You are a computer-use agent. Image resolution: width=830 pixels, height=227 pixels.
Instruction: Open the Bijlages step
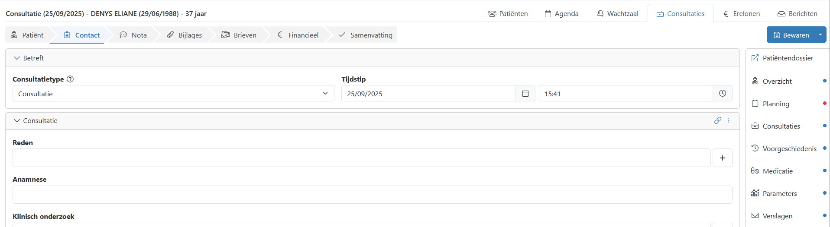click(x=185, y=35)
